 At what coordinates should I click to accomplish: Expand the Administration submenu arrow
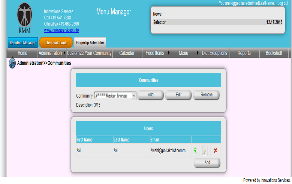click(64, 53)
